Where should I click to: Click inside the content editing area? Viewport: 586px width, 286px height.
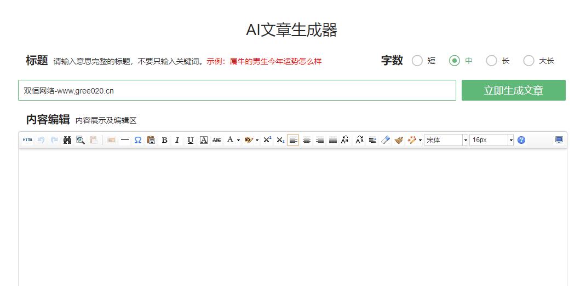pos(292,217)
